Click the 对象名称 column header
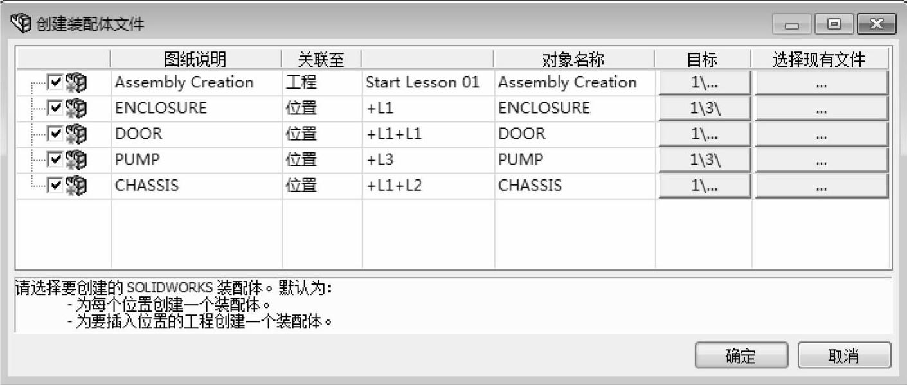The image size is (907, 385). coord(573,60)
